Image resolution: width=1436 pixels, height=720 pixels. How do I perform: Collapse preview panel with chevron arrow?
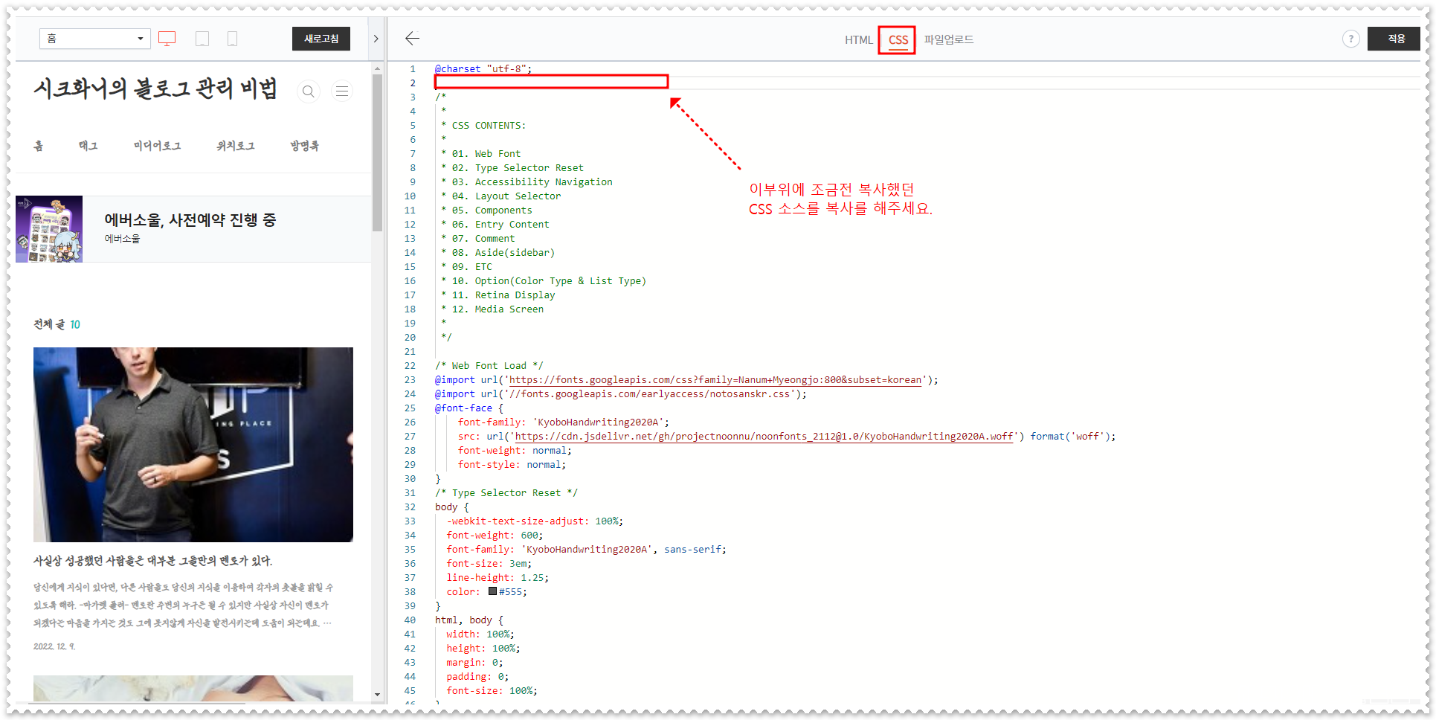coord(376,39)
